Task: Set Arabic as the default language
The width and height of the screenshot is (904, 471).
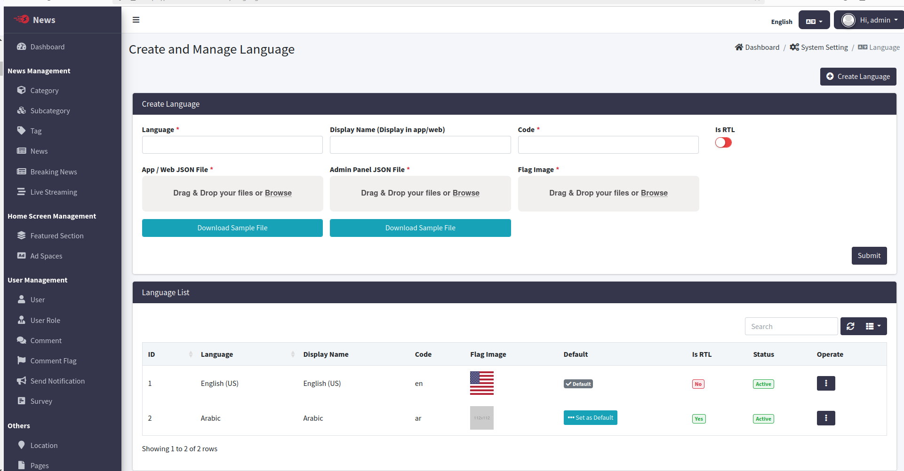Action: (x=590, y=417)
